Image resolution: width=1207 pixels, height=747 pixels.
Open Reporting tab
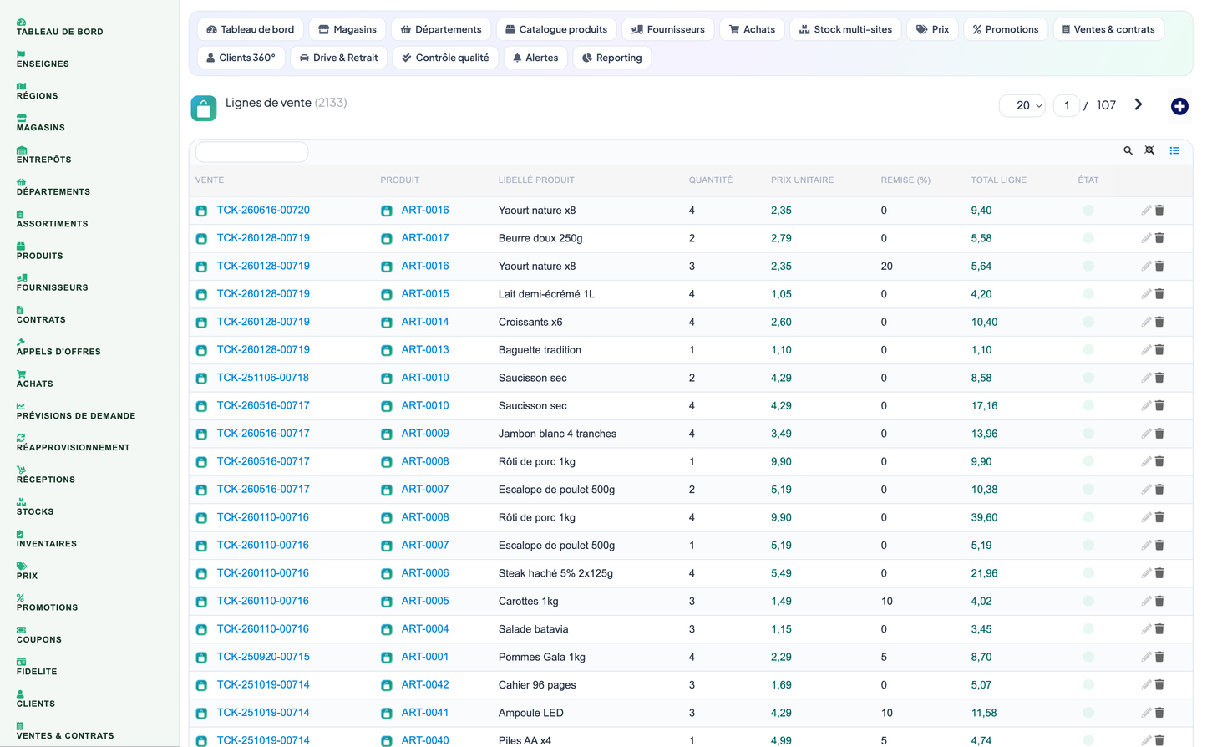[x=612, y=58]
